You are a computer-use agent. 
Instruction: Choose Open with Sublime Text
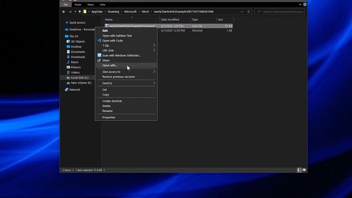(x=117, y=36)
